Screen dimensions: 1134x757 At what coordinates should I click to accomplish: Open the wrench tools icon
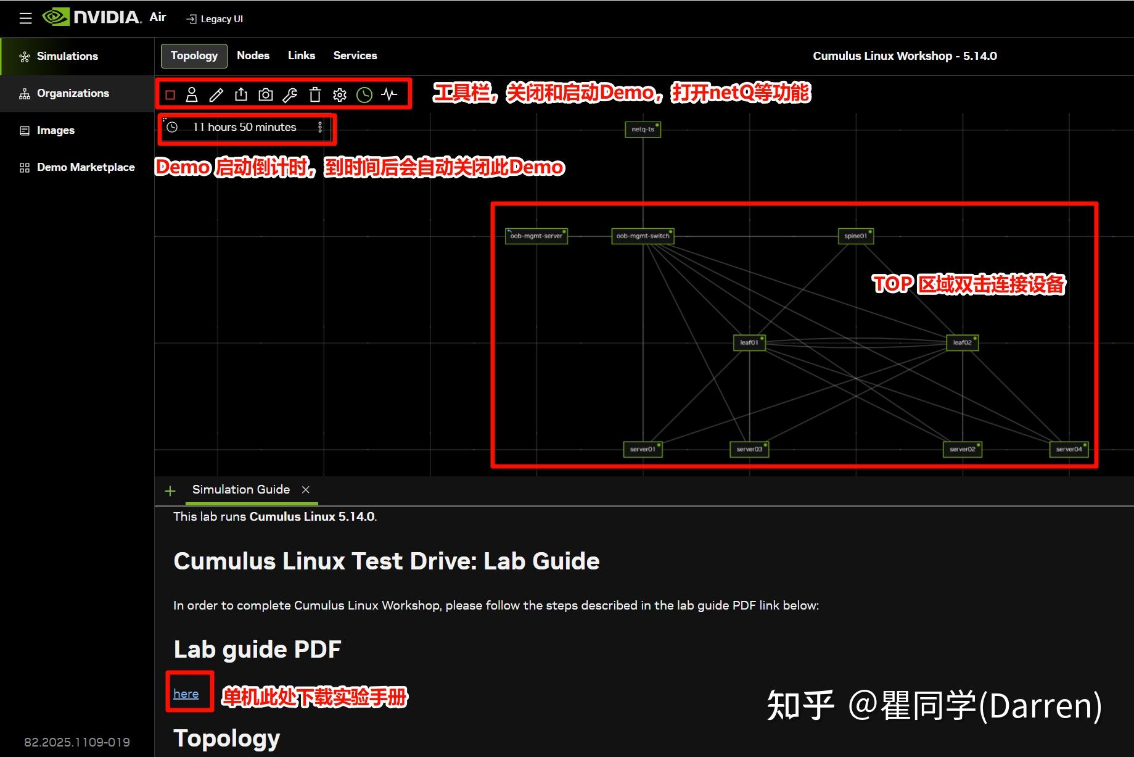[290, 94]
